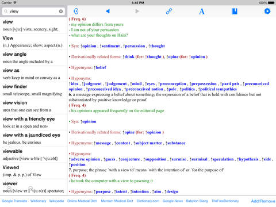This screenshot has height=207, width=276.
Task: Open the link chain icon
Action: (x=169, y=11)
